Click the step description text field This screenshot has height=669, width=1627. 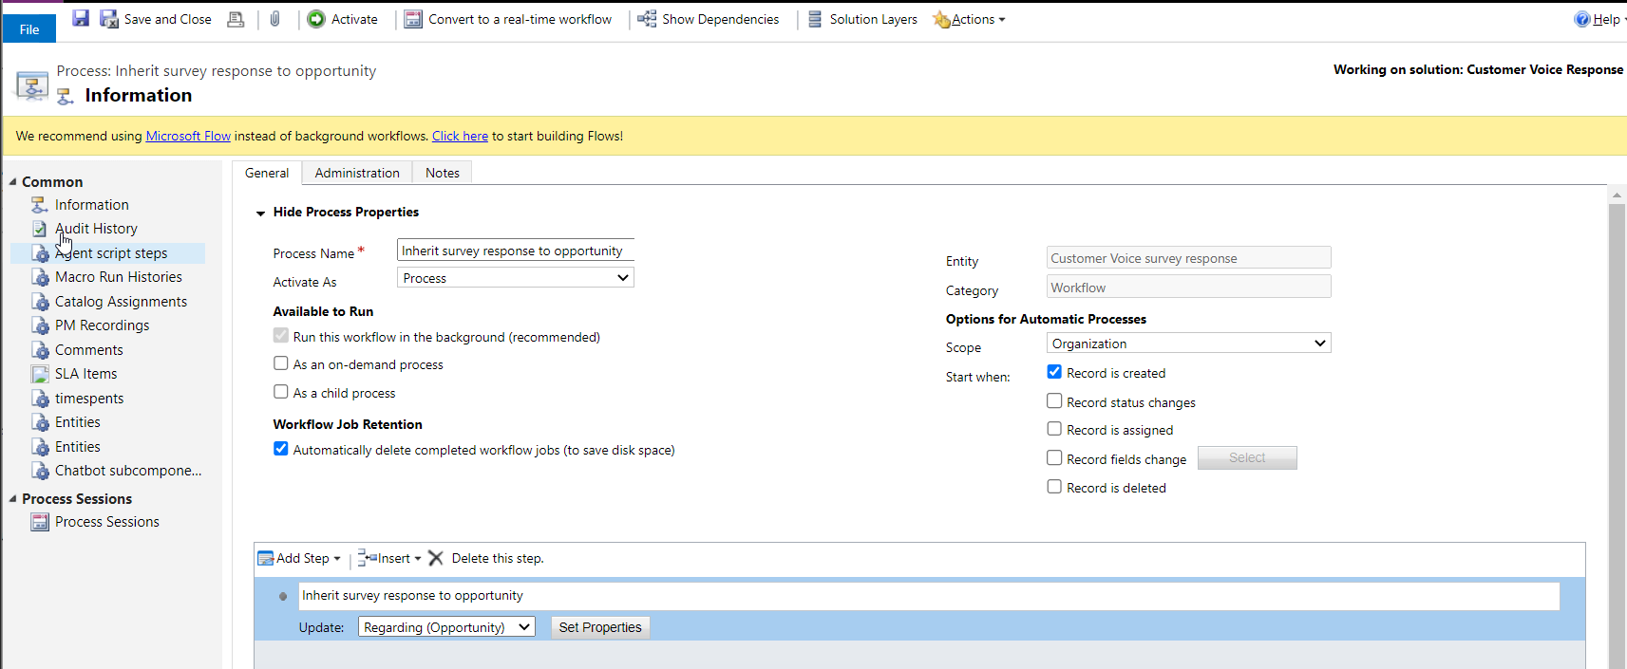click(x=929, y=596)
